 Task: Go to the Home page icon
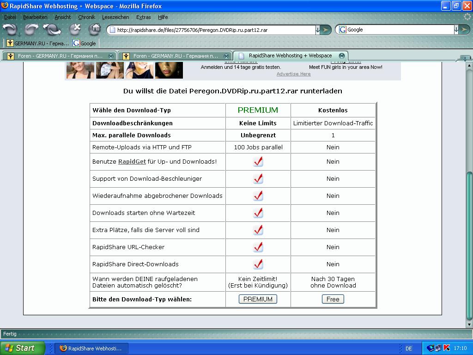[94, 29]
